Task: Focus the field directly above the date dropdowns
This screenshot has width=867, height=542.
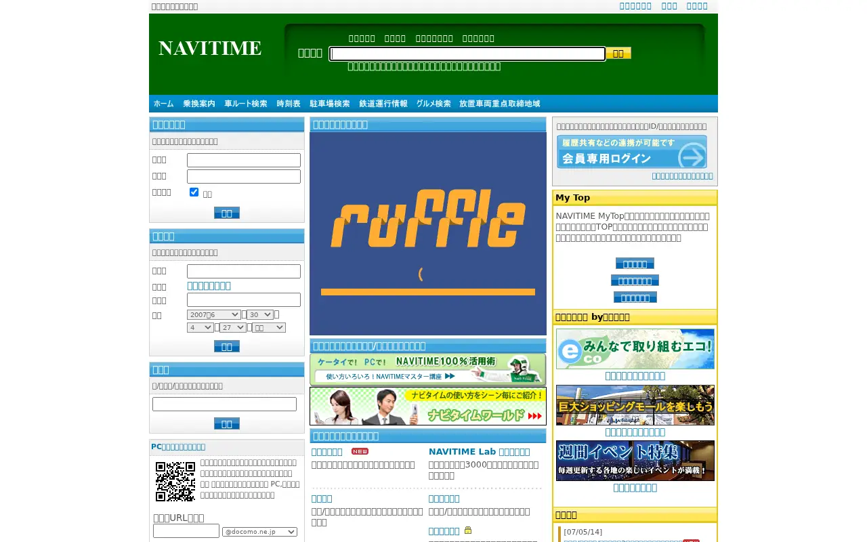Action: pos(244,300)
